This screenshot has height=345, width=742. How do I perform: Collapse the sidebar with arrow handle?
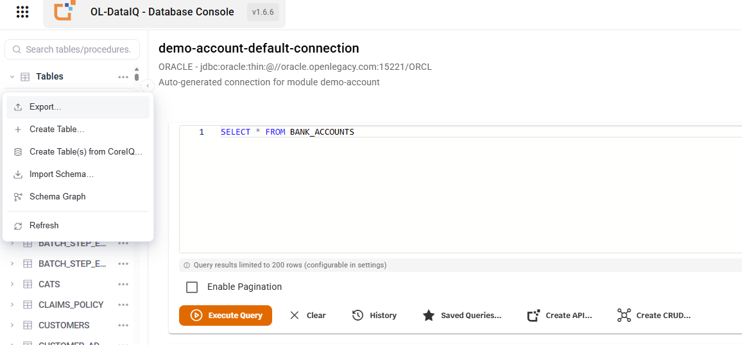(148, 85)
